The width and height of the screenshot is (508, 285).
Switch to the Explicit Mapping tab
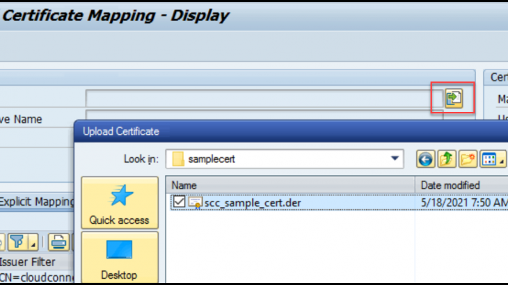[x=36, y=202]
